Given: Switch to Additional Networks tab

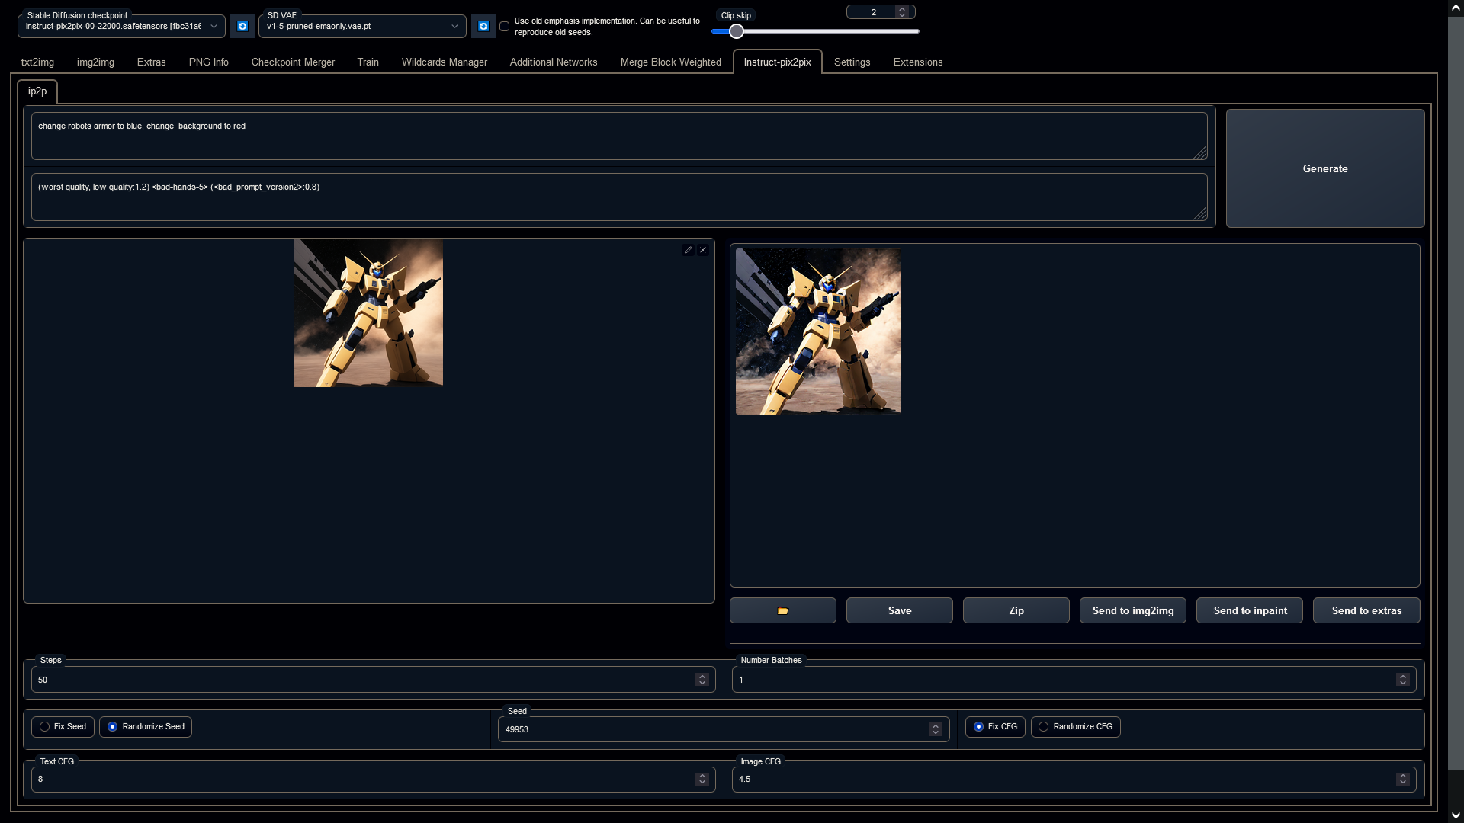Looking at the screenshot, I should coord(553,62).
